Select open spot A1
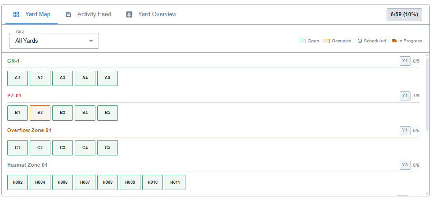The height and width of the screenshot is (200, 433). point(18,78)
